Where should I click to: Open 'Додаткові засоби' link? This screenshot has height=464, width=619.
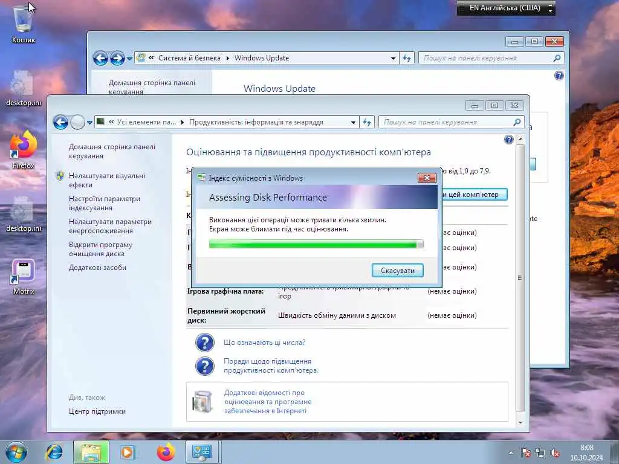[97, 268]
